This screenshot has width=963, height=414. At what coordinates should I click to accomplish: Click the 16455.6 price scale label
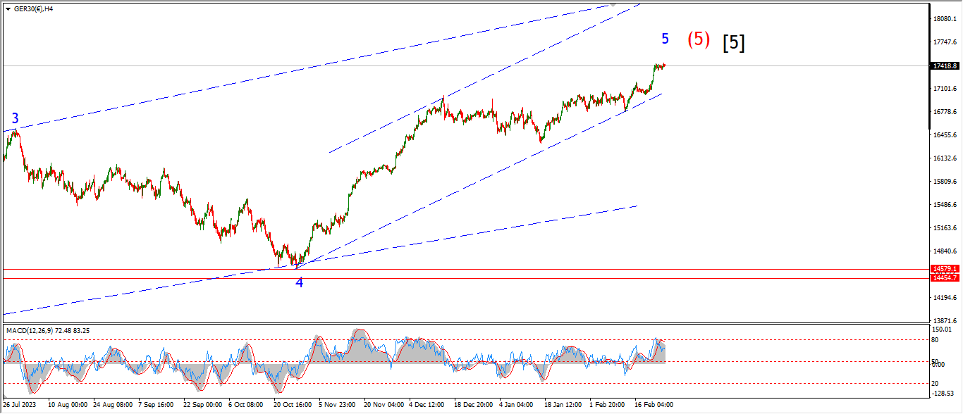(x=945, y=135)
